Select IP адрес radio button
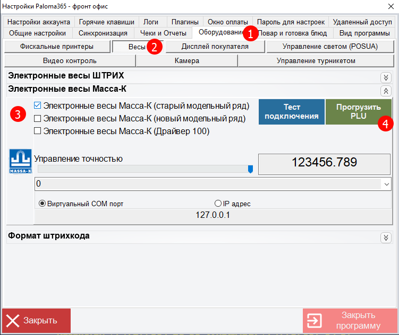399x335 pixels. point(218,204)
